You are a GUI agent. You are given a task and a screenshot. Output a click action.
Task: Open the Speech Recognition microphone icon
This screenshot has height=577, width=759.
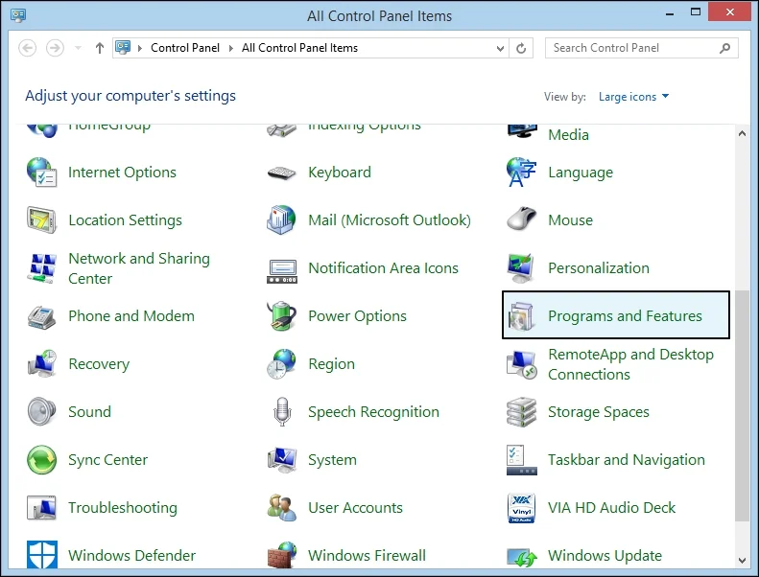(x=282, y=411)
